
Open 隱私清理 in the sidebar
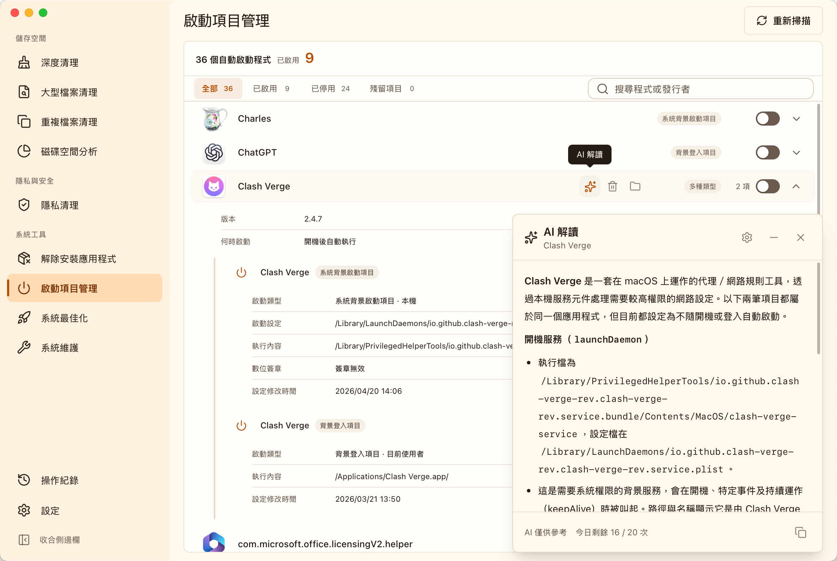(84, 205)
